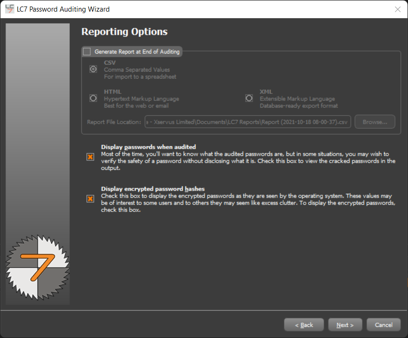Open the Browse... file dialog button
Viewport: 408px width, 338px height.
(375, 122)
